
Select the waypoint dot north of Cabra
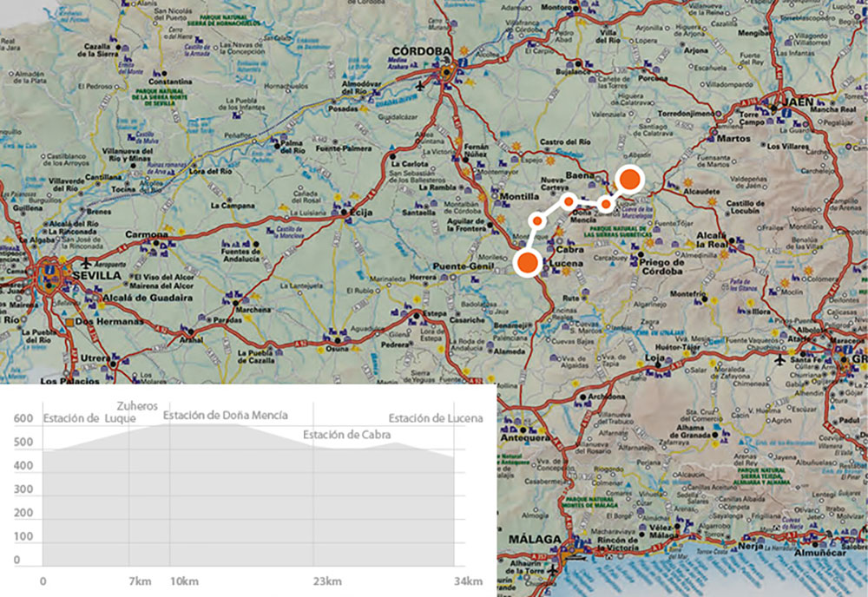537,221
